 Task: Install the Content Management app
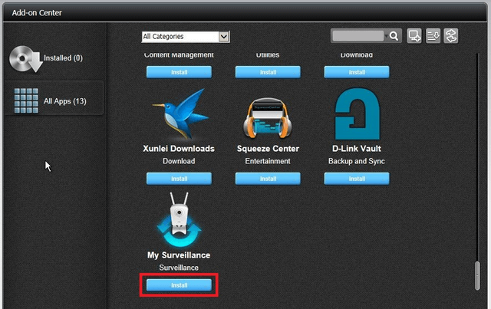(x=179, y=72)
